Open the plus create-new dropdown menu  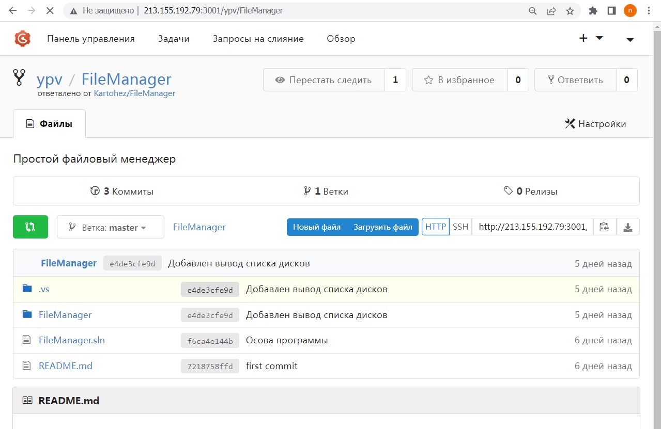click(x=591, y=38)
